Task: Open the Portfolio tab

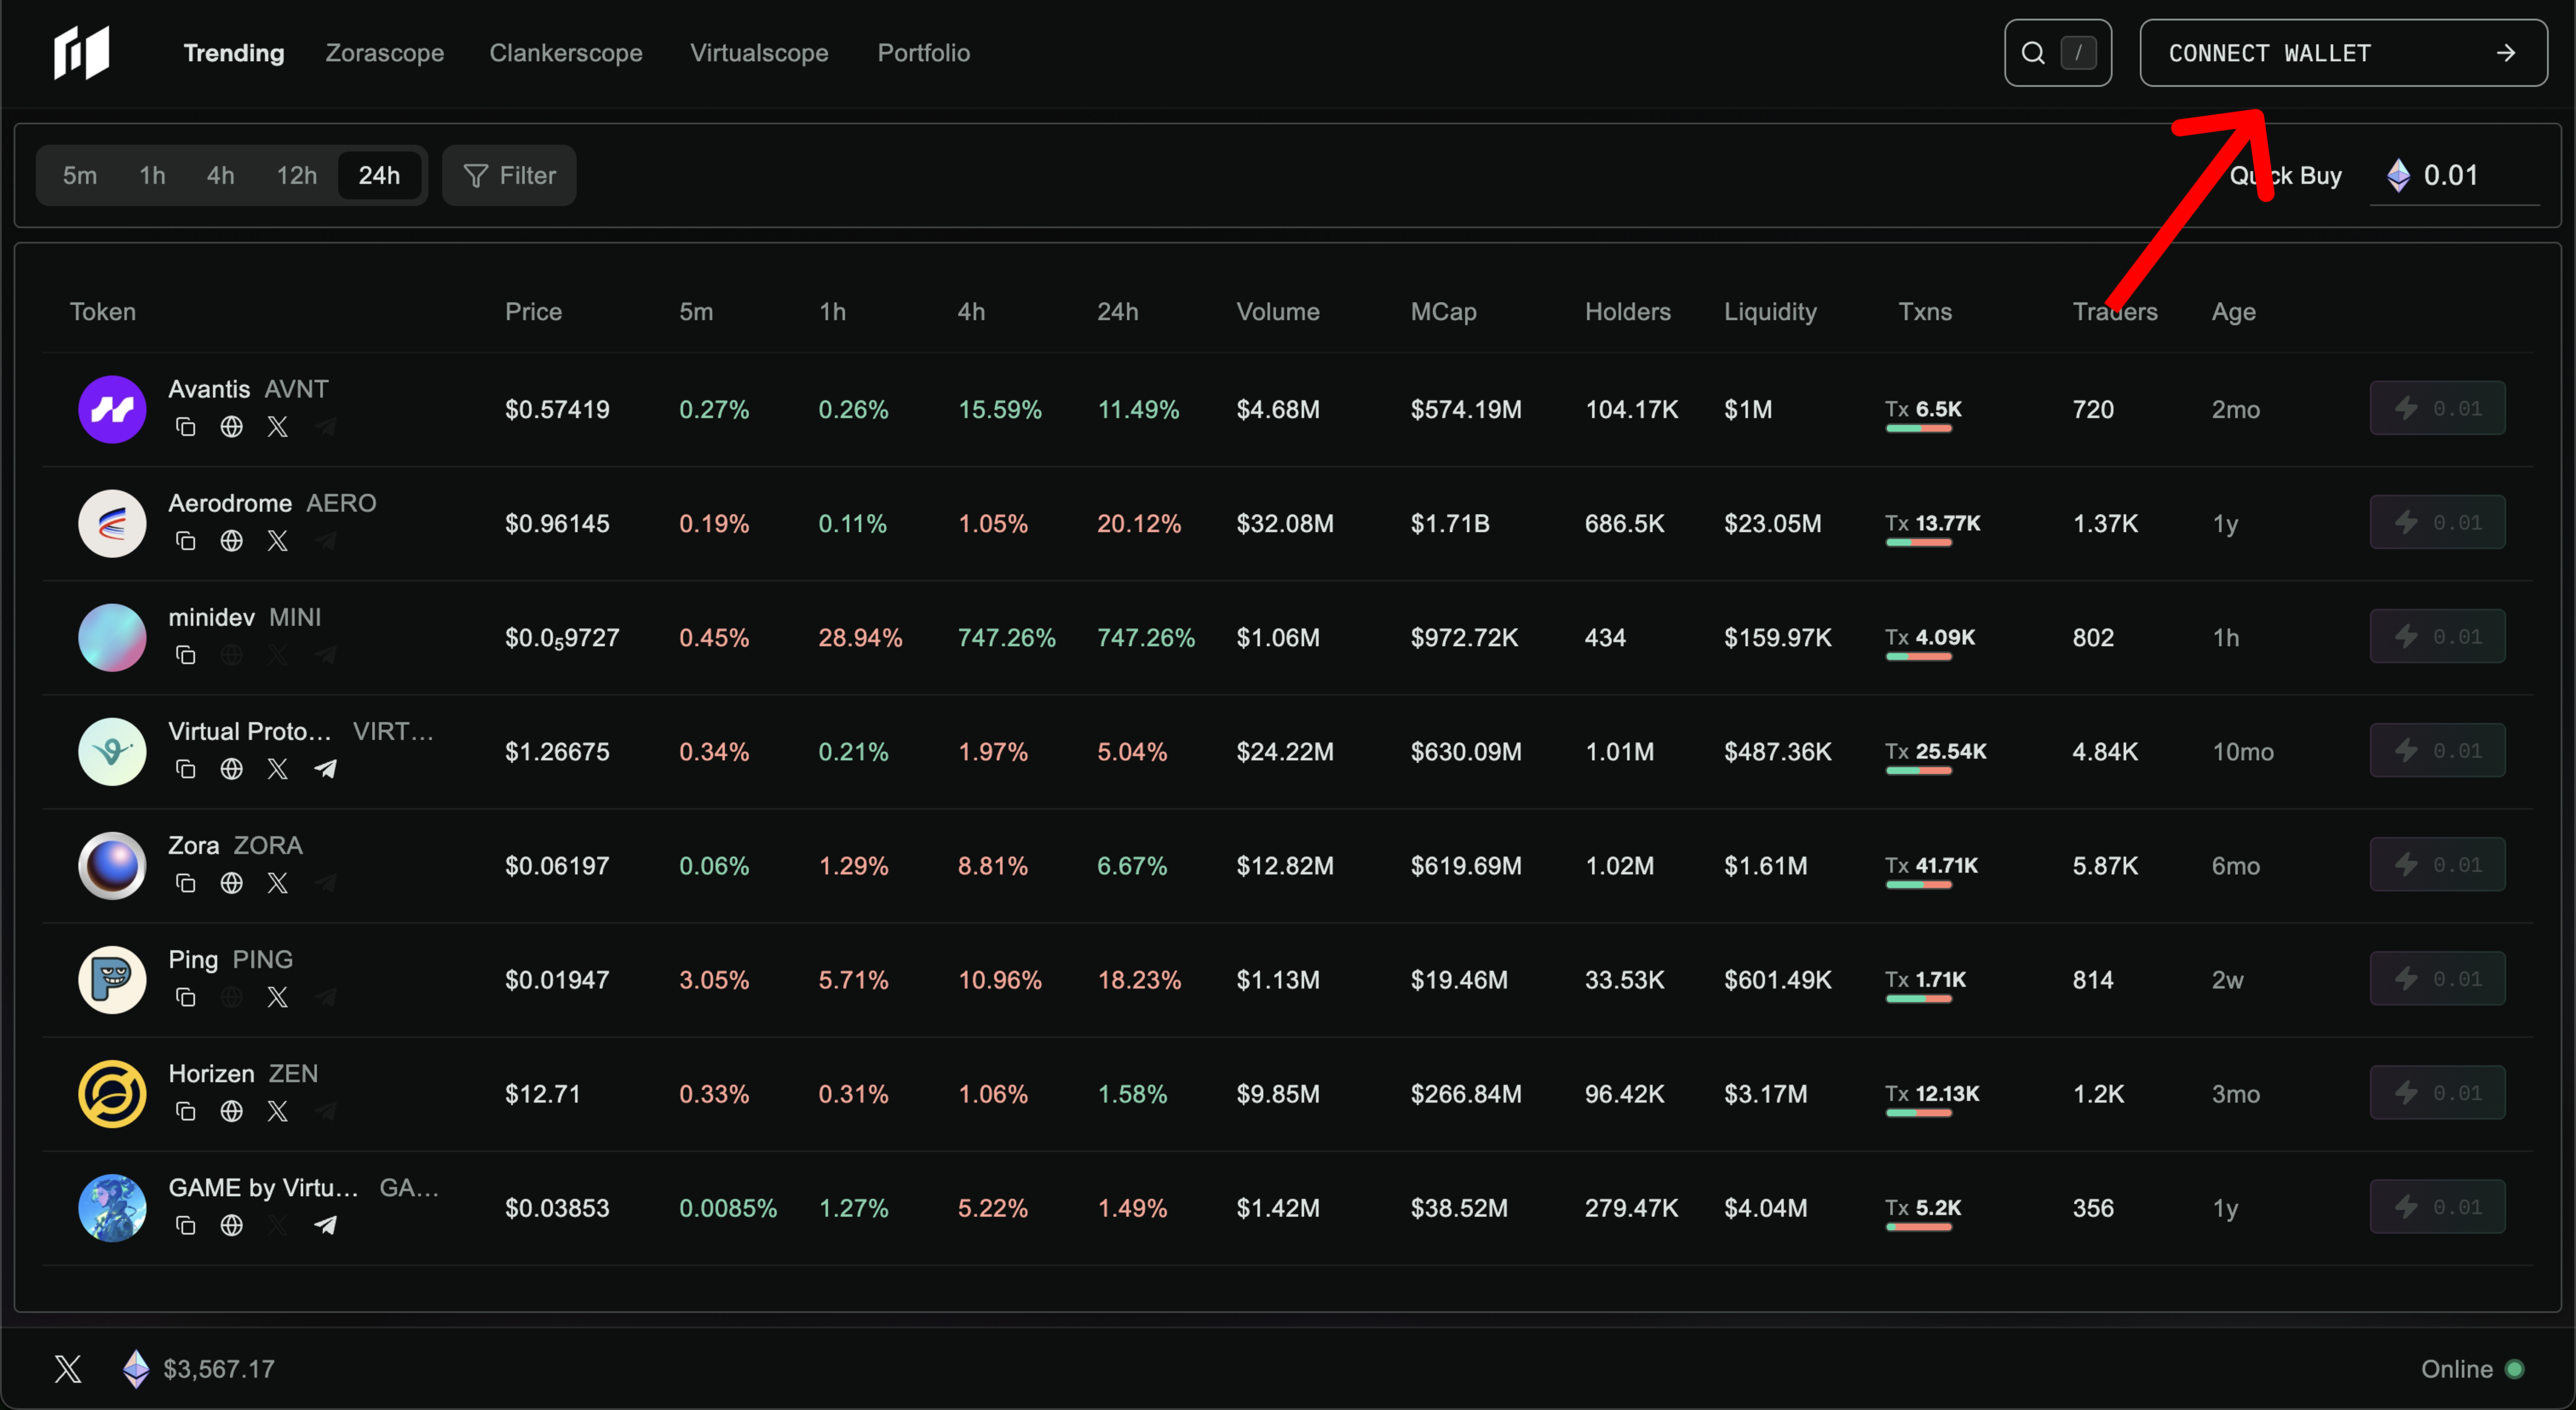Action: [923, 53]
